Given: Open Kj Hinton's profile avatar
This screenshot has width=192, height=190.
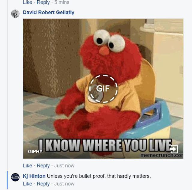Looking at the screenshot, I should click(x=15, y=177).
